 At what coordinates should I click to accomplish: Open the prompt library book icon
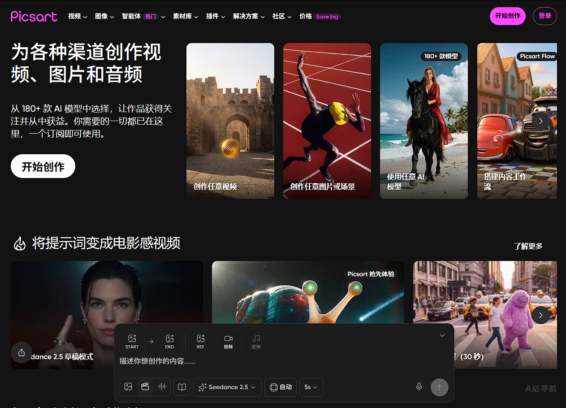point(182,387)
